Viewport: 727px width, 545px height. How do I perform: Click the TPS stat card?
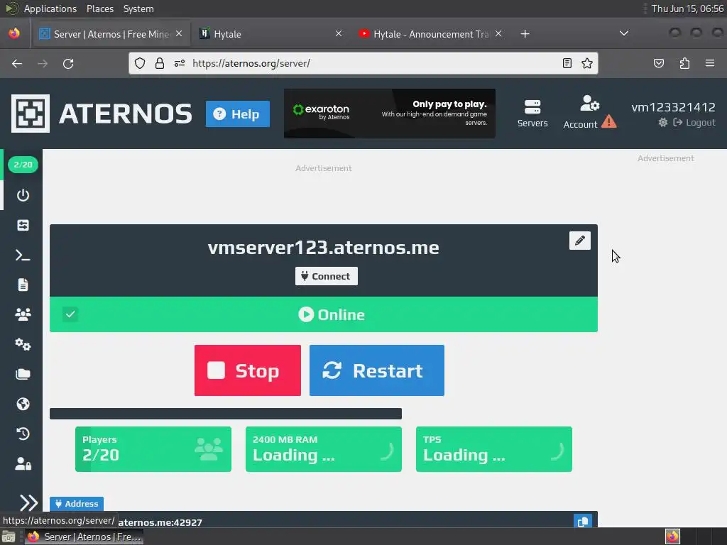(x=494, y=449)
